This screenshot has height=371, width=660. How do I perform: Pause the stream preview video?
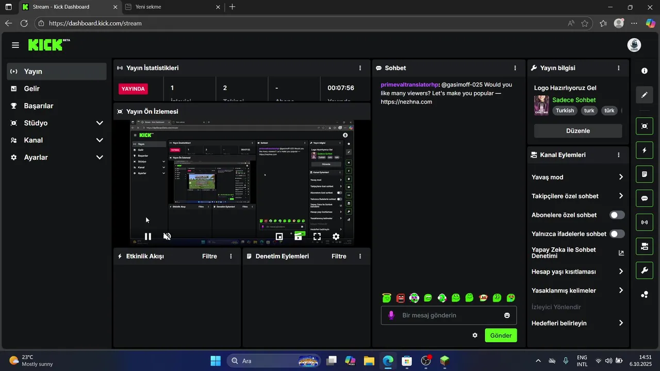[148, 237]
